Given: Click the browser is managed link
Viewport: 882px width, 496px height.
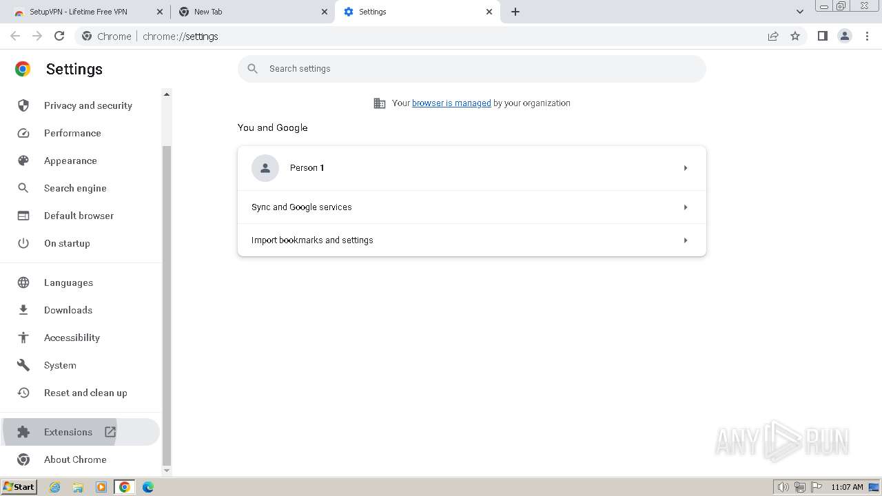Looking at the screenshot, I should (x=451, y=103).
